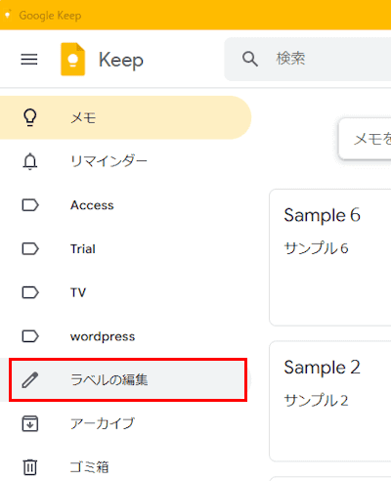Choose ラベルの編集 to edit labels

[125, 380]
